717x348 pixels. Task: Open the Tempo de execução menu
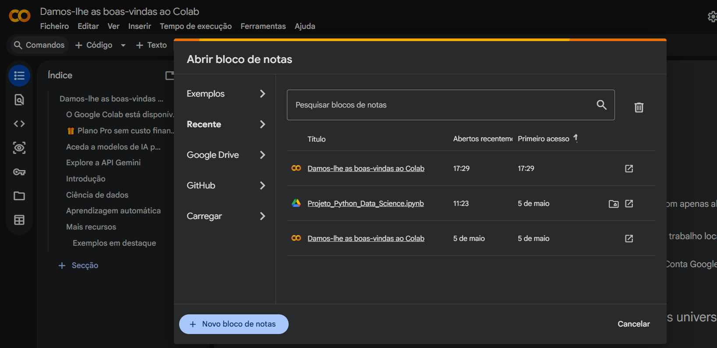196,26
